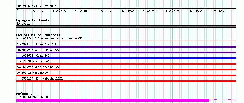Select the red nsv5532287 variant bar

126,81
